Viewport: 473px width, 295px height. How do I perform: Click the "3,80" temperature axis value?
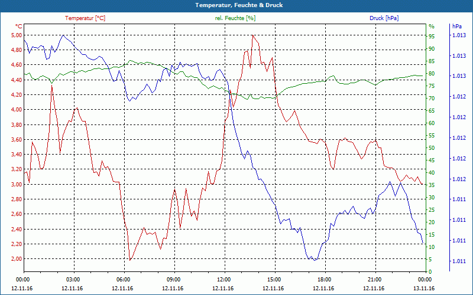click(x=17, y=124)
